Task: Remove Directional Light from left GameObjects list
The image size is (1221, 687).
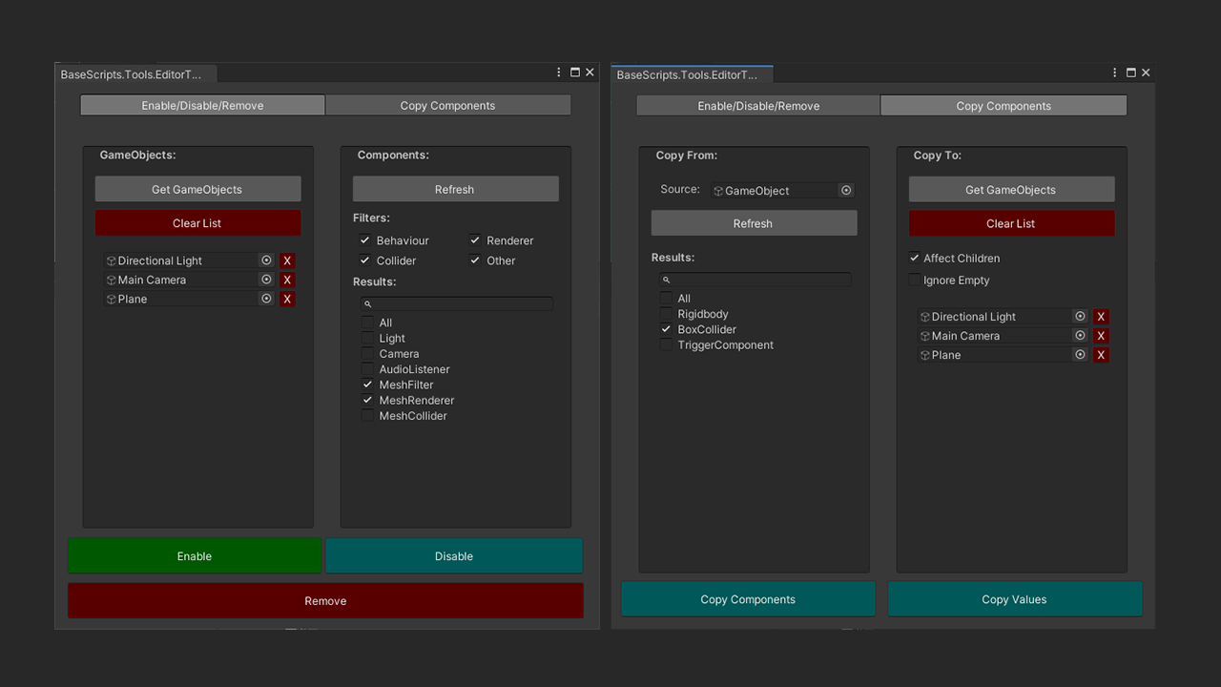Action: point(287,260)
